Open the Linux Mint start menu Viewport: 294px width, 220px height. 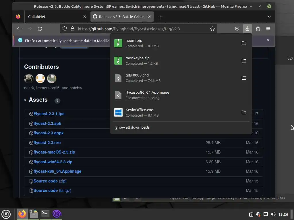(x=6, y=214)
